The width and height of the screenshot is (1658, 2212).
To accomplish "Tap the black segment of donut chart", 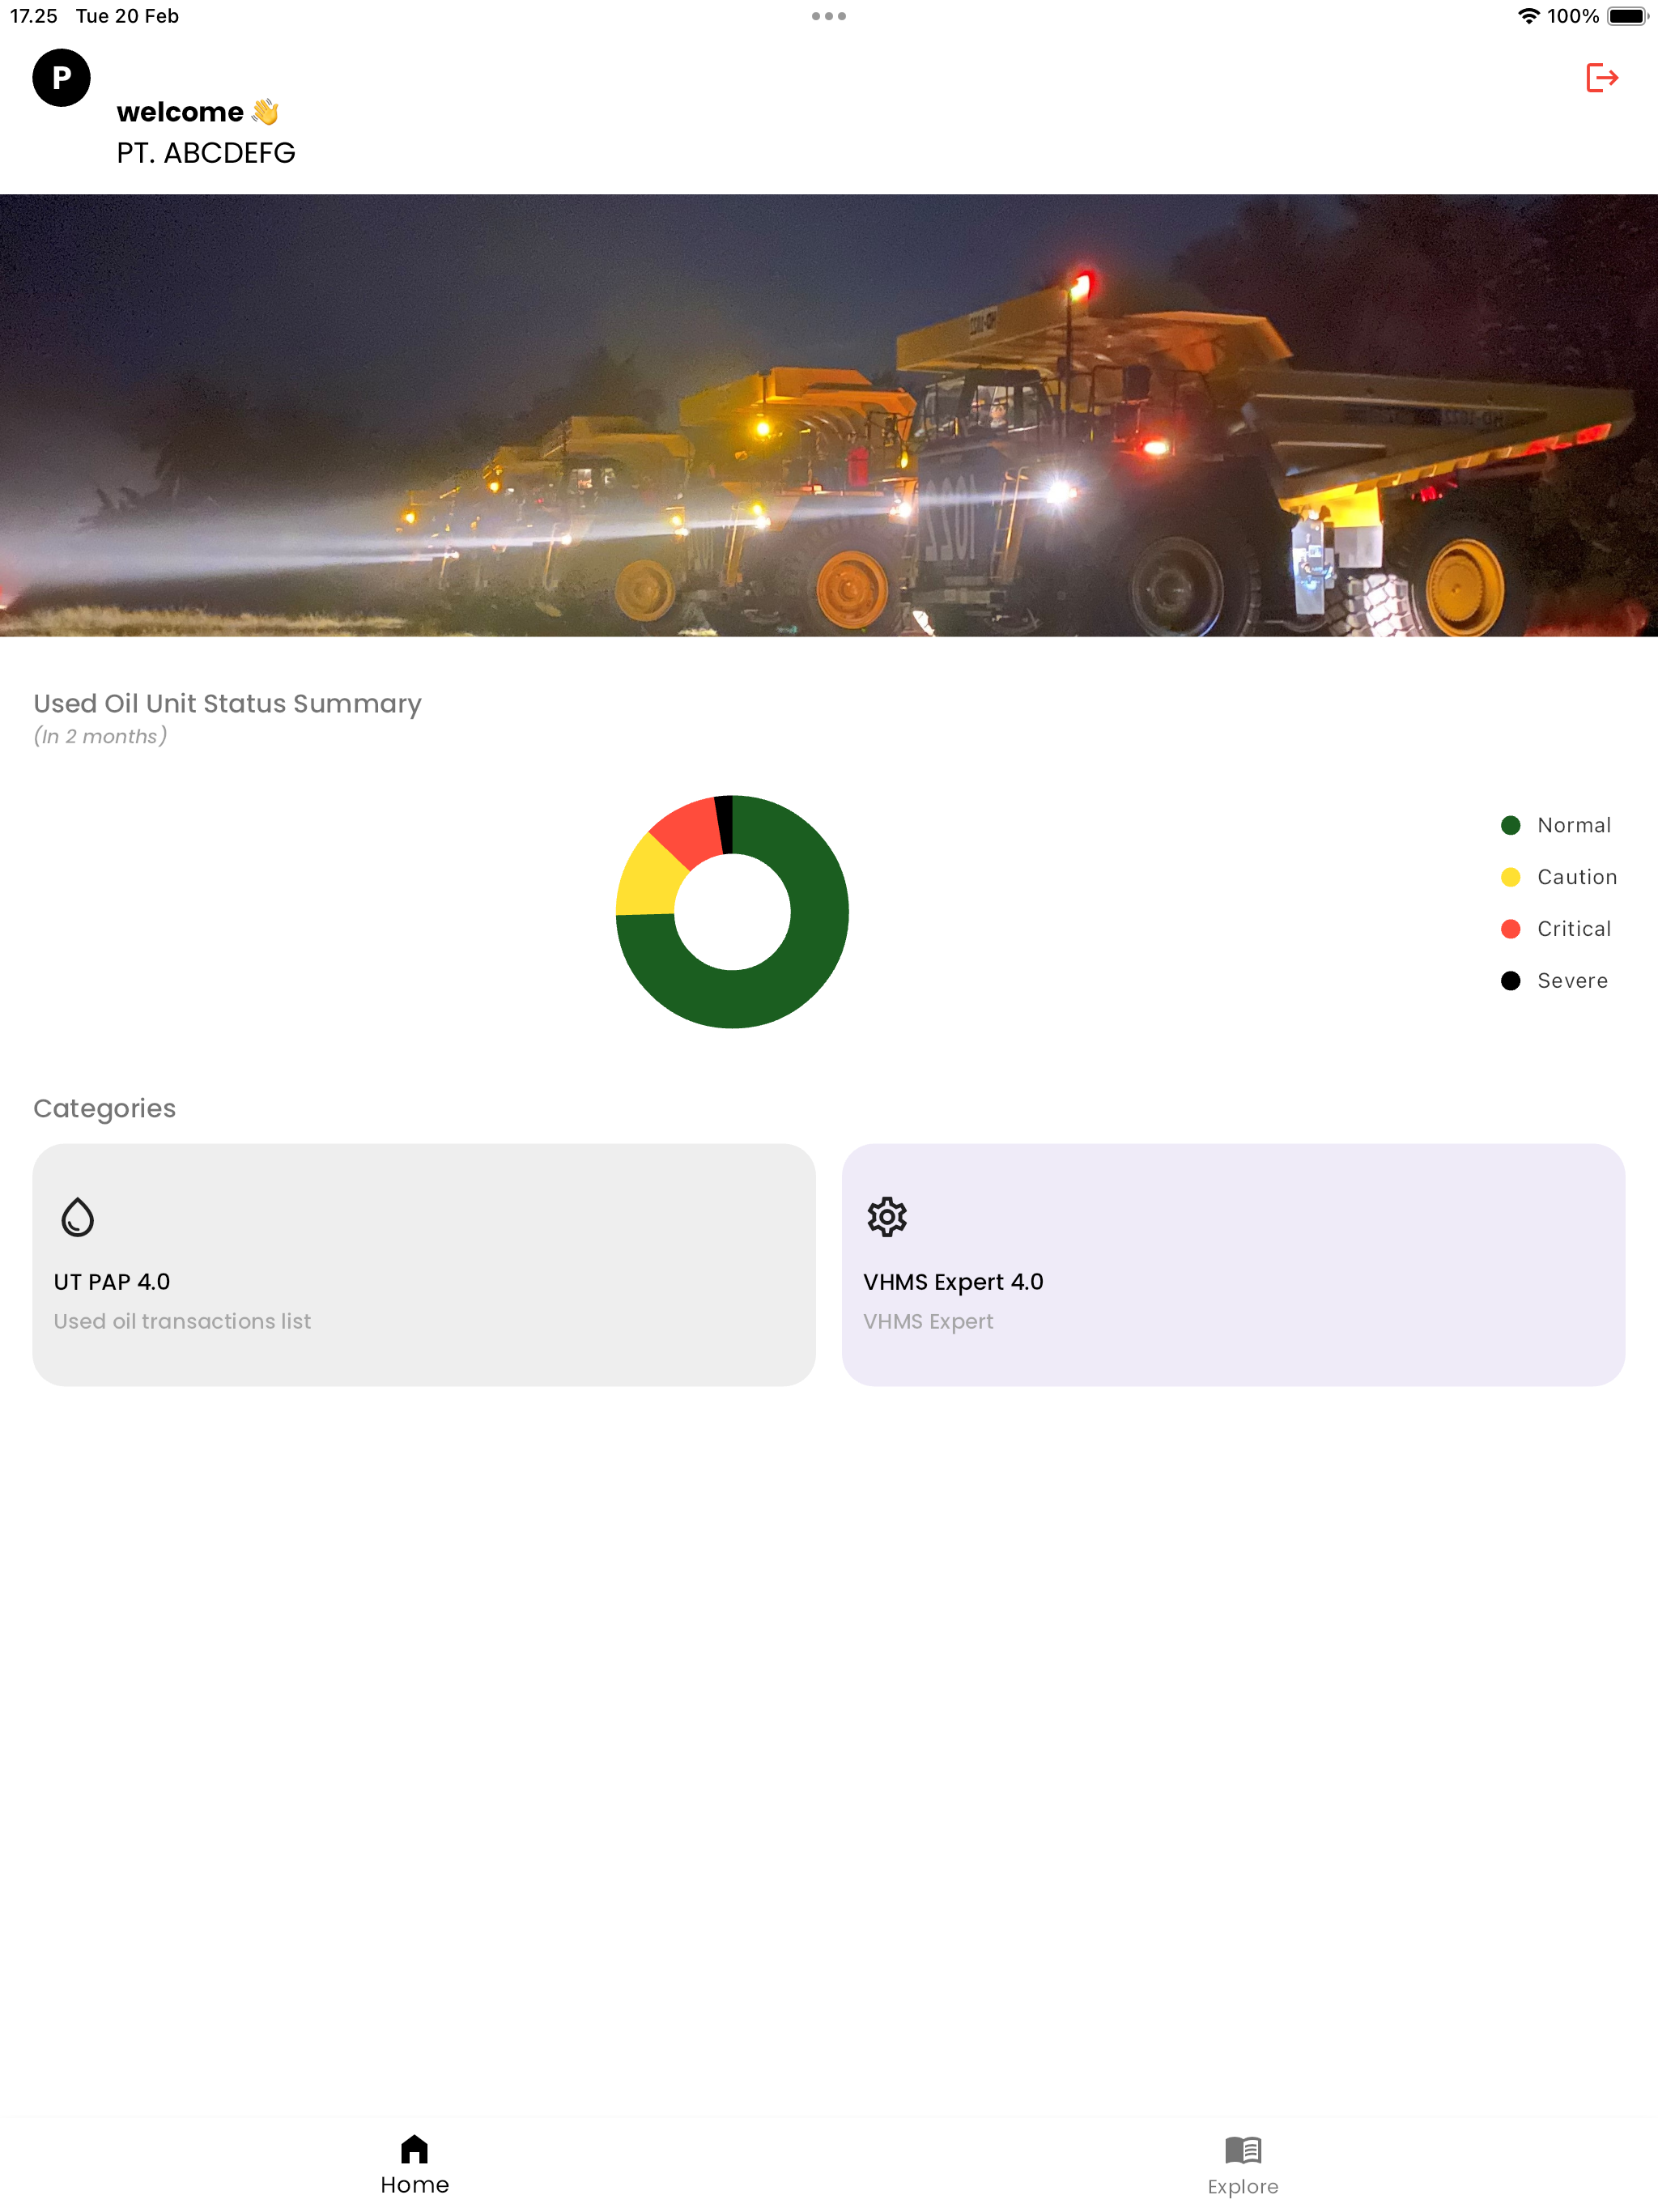I will coord(725,825).
